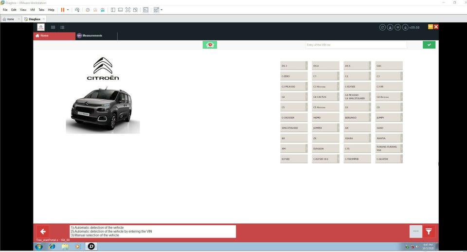Confirm VIN with green checkmark button
The height and width of the screenshot is (252, 467).
(x=429, y=45)
